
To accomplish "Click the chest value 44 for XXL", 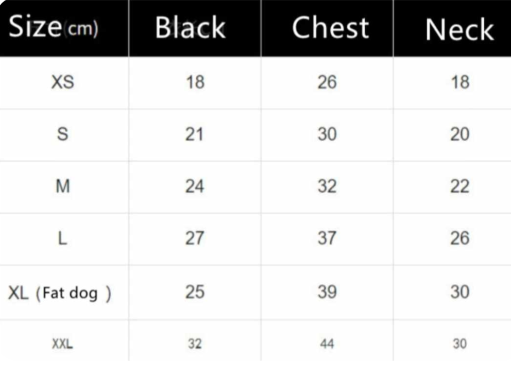I will [327, 344].
